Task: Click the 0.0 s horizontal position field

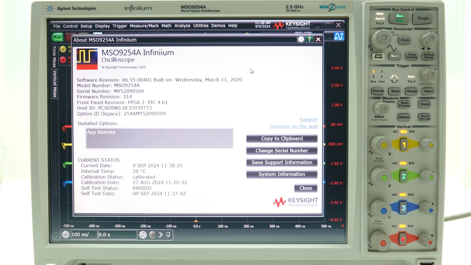Action: pyautogui.click(x=117, y=234)
